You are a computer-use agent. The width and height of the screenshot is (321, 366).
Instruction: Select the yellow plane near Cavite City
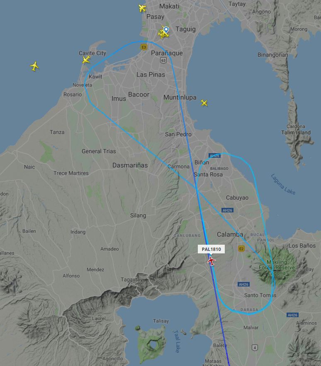tap(86, 60)
